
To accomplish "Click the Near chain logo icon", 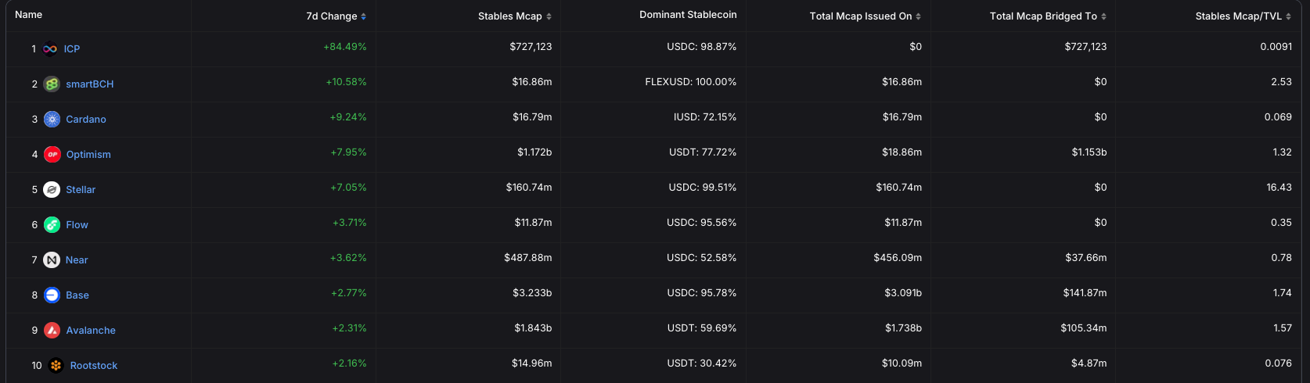I will tap(52, 260).
